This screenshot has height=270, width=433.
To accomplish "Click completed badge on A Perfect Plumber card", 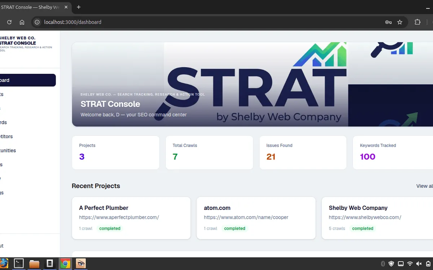I will (x=110, y=229).
